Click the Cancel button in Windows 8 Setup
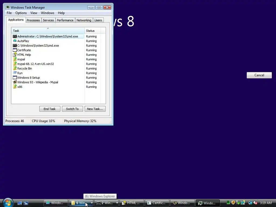276x207 pixels. click(259, 75)
